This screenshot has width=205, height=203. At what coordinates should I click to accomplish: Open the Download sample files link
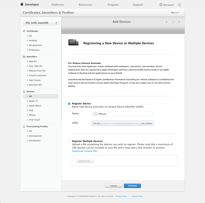[x=85, y=151]
